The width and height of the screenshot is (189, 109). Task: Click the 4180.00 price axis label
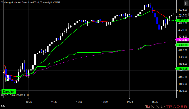point(183,84)
